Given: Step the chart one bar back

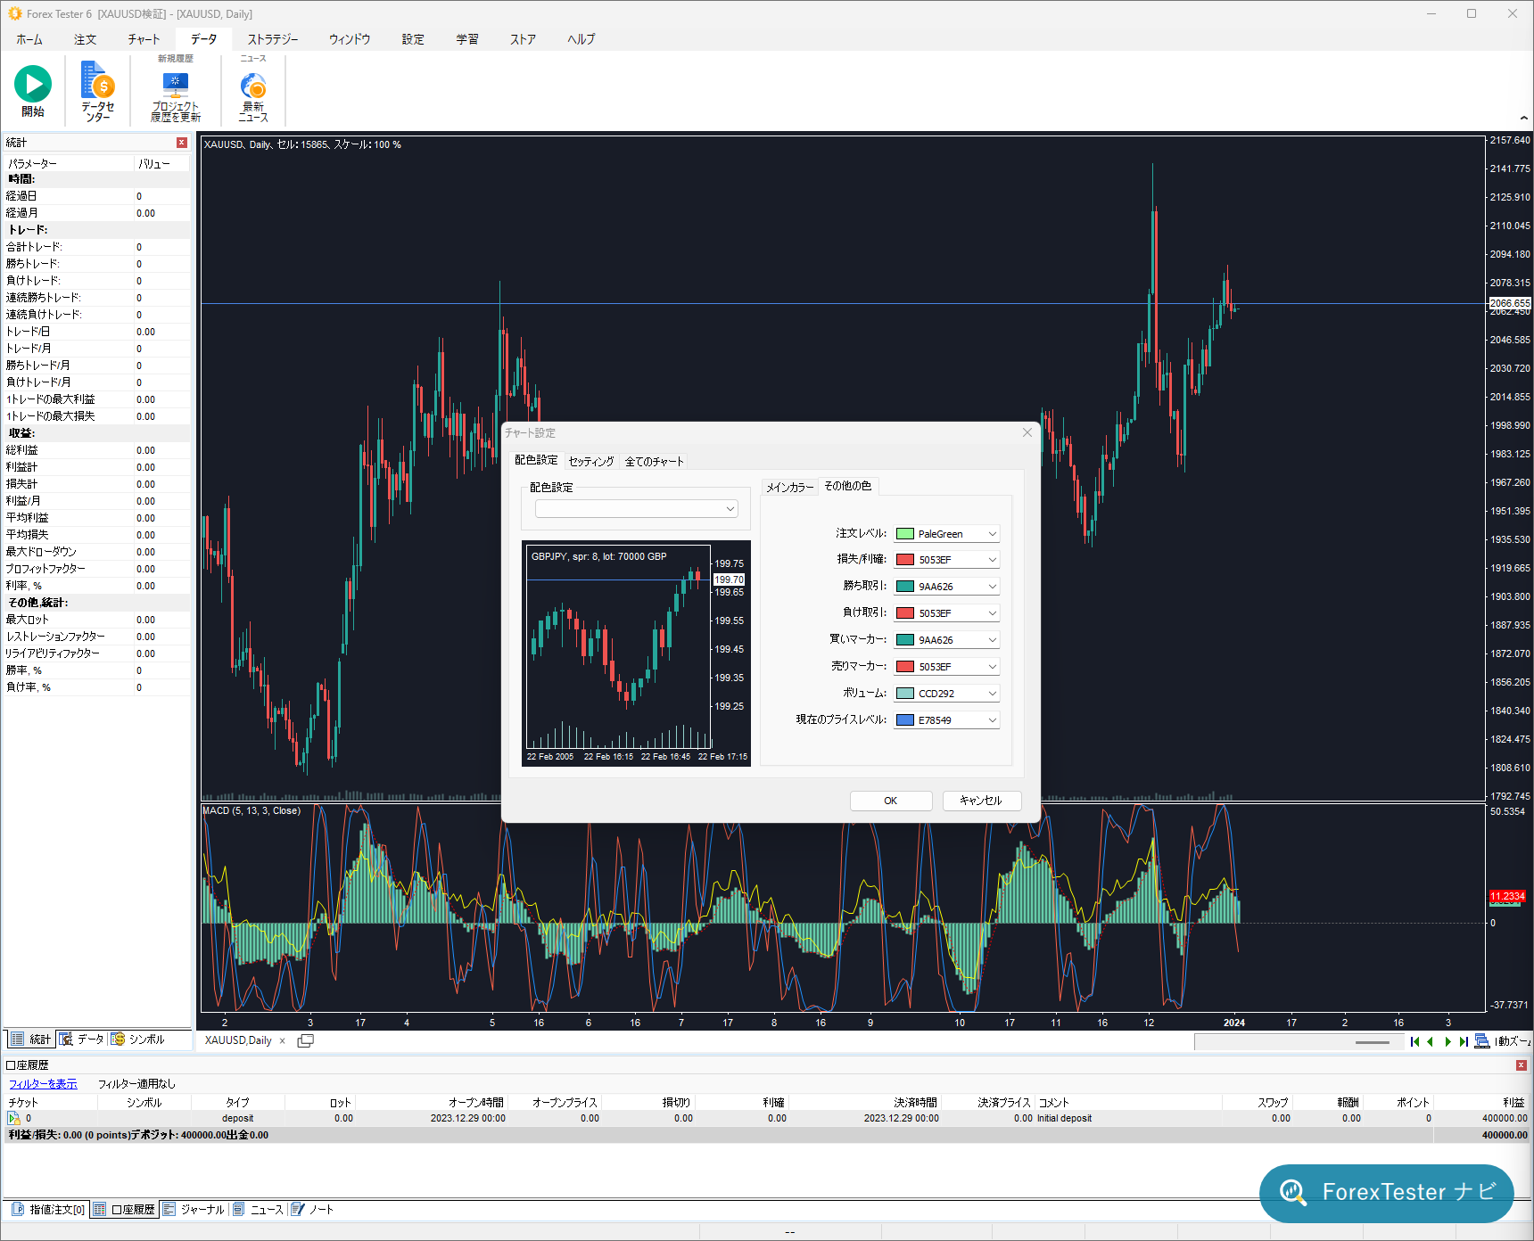Looking at the screenshot, I should click(x=1431, y=1041).
